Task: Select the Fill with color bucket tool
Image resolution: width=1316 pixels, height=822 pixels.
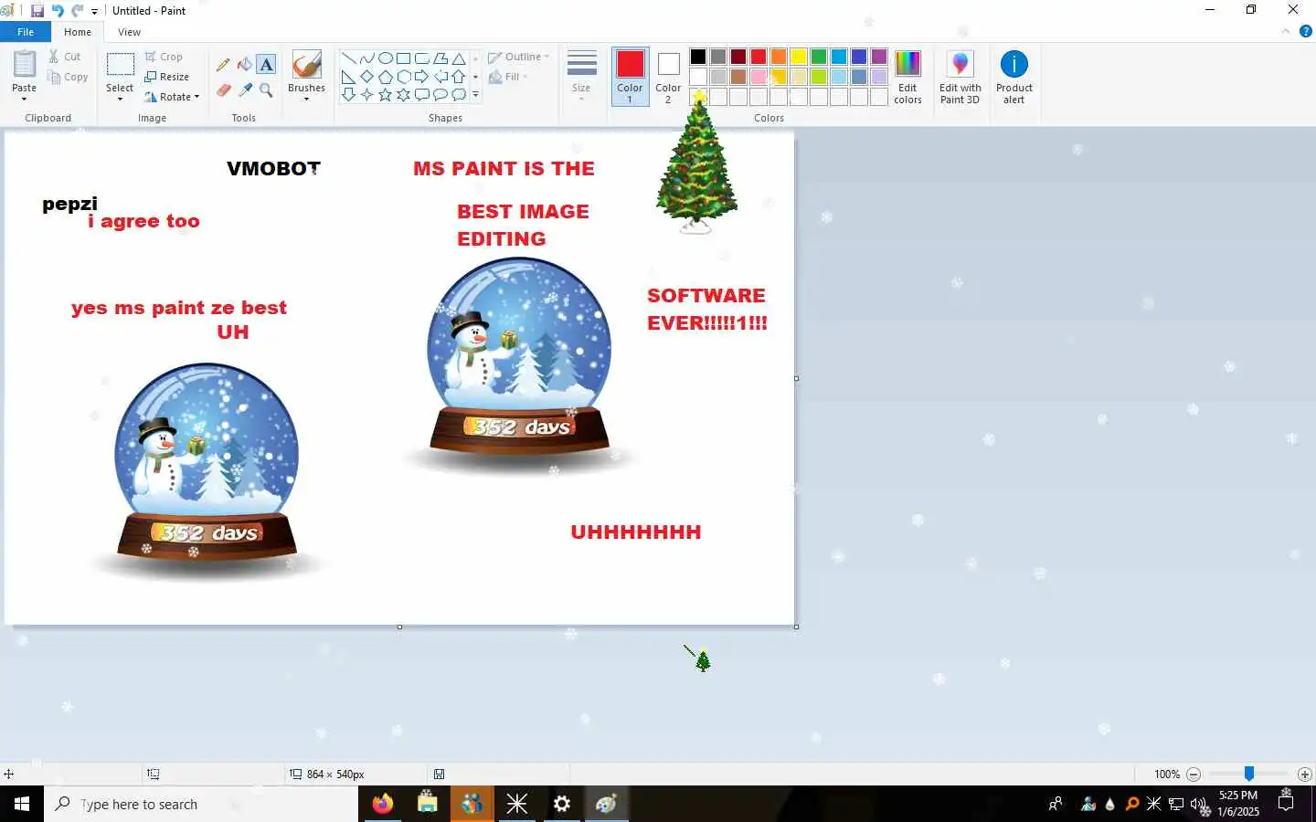Action: pyautogui.click(x=245, y=64)
